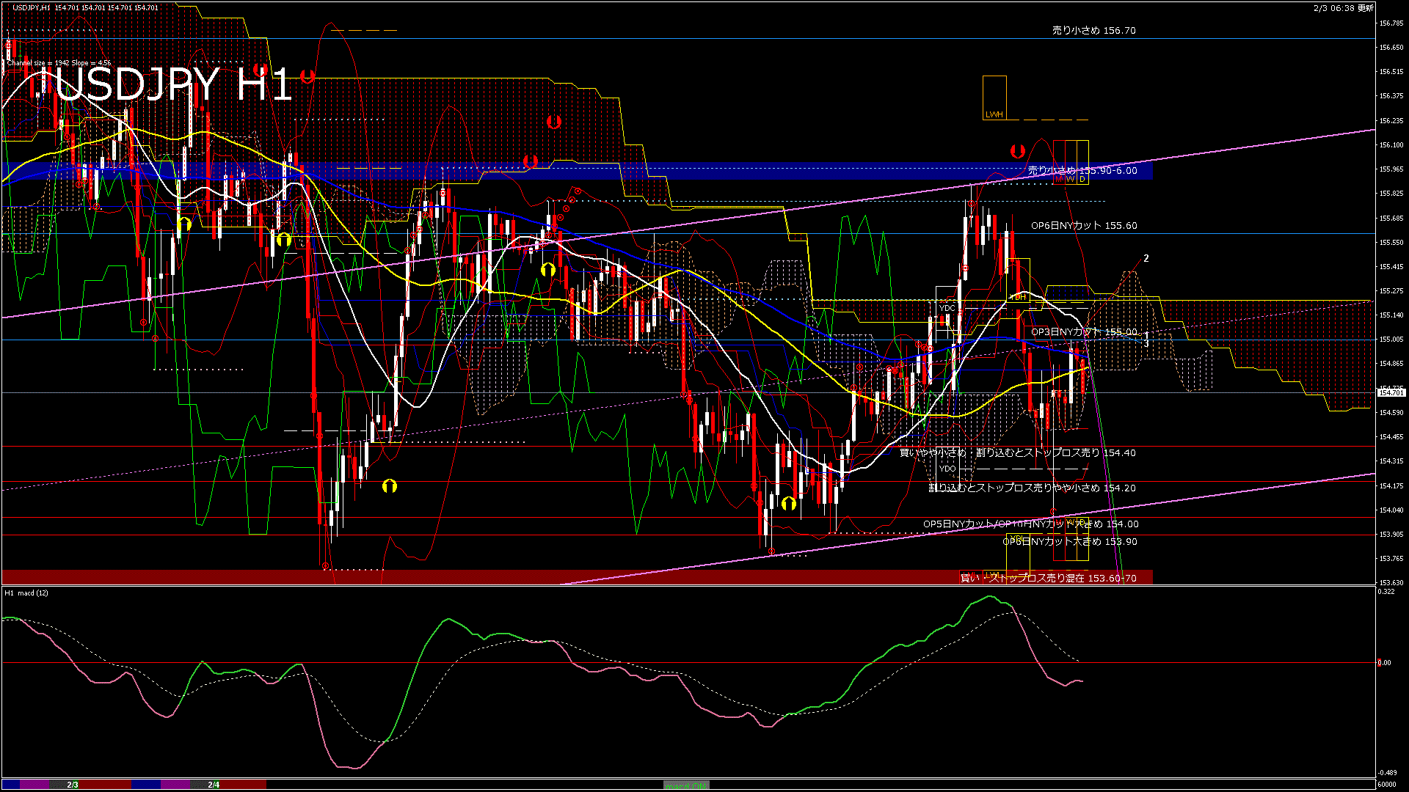This screenshot has height=792, width=1409.
Task: Click the YDO marker label
Action: coord(947,469)
